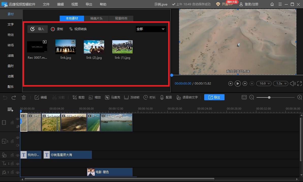Image resolution: width=303 pixels, height=182 pixels.
Task: Hide the main video track using the eye icon
Action: coord(18,119)
